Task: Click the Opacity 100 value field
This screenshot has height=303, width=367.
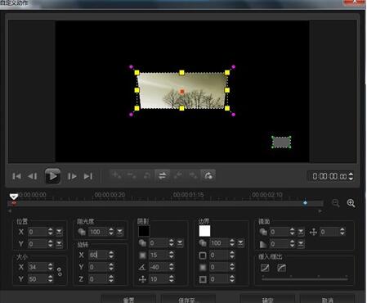Action: click(x=98, y=232)
